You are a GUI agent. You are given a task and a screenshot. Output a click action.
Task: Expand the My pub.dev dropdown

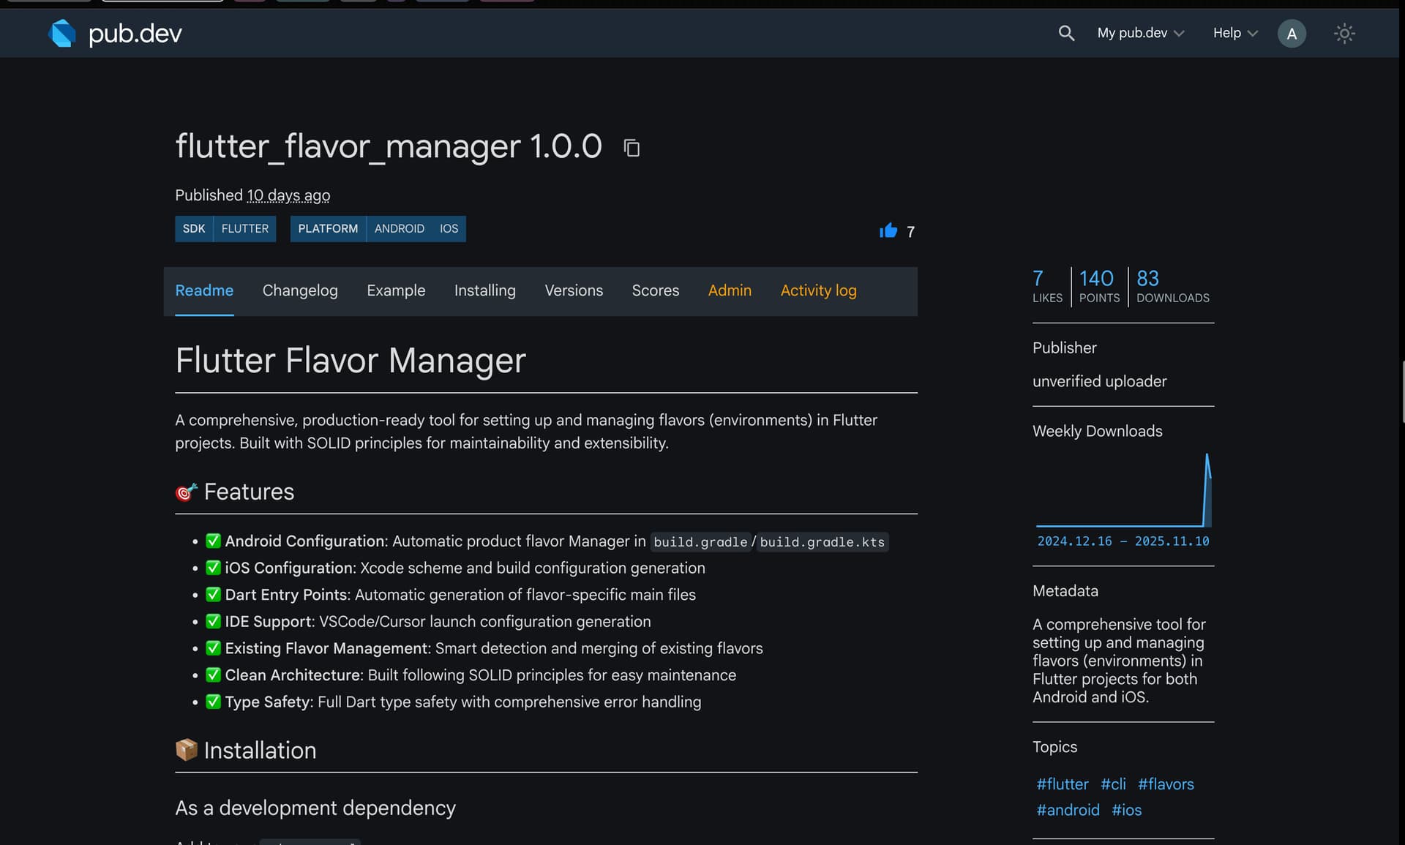point(1139,33)
